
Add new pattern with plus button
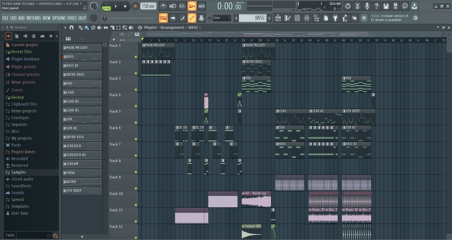pyautogui.click(x=269, y=18)
